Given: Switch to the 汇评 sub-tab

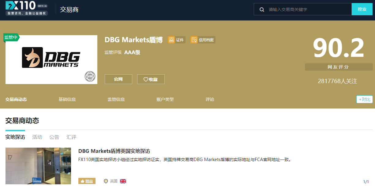Looking at the screenshot, I should tap(72, 137).
